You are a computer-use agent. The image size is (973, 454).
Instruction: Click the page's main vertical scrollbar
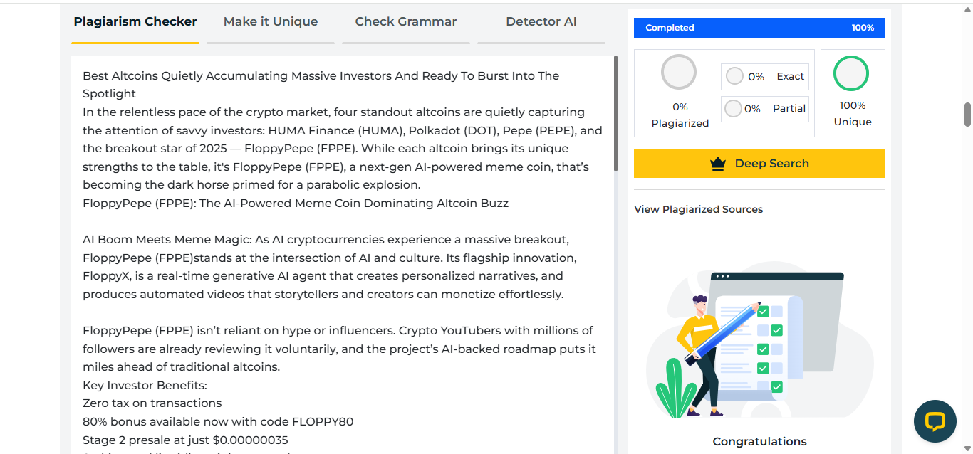(x=967, y=114)
